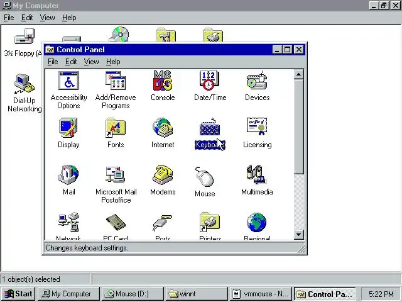Open the Internet applet icon
The image size is (402, 302).
pyautogui.click(x=163, y=128)
